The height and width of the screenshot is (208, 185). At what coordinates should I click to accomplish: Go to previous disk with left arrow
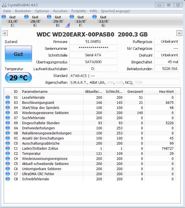(5, 33)
